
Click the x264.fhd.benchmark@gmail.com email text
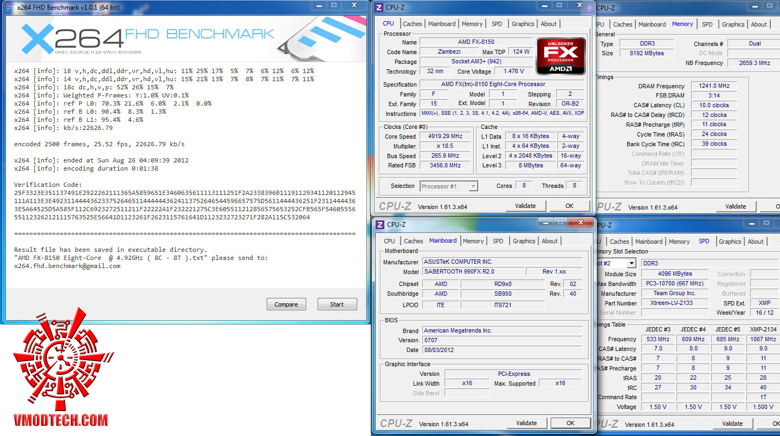pos(67,266)
